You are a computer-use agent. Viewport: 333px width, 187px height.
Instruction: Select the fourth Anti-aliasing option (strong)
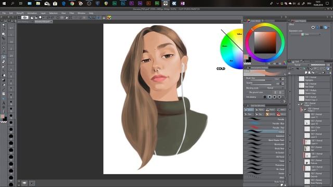tap(279, 97)
